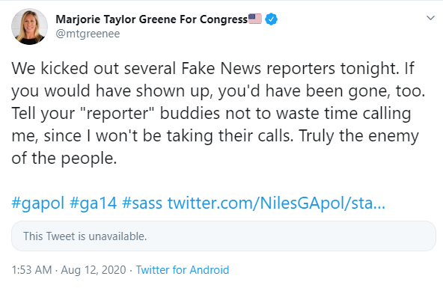Image resolution: width=443 pixels, height=288 pixels.
Task: Click the unavailable quoted tweet card
Action: pos(224,236)
